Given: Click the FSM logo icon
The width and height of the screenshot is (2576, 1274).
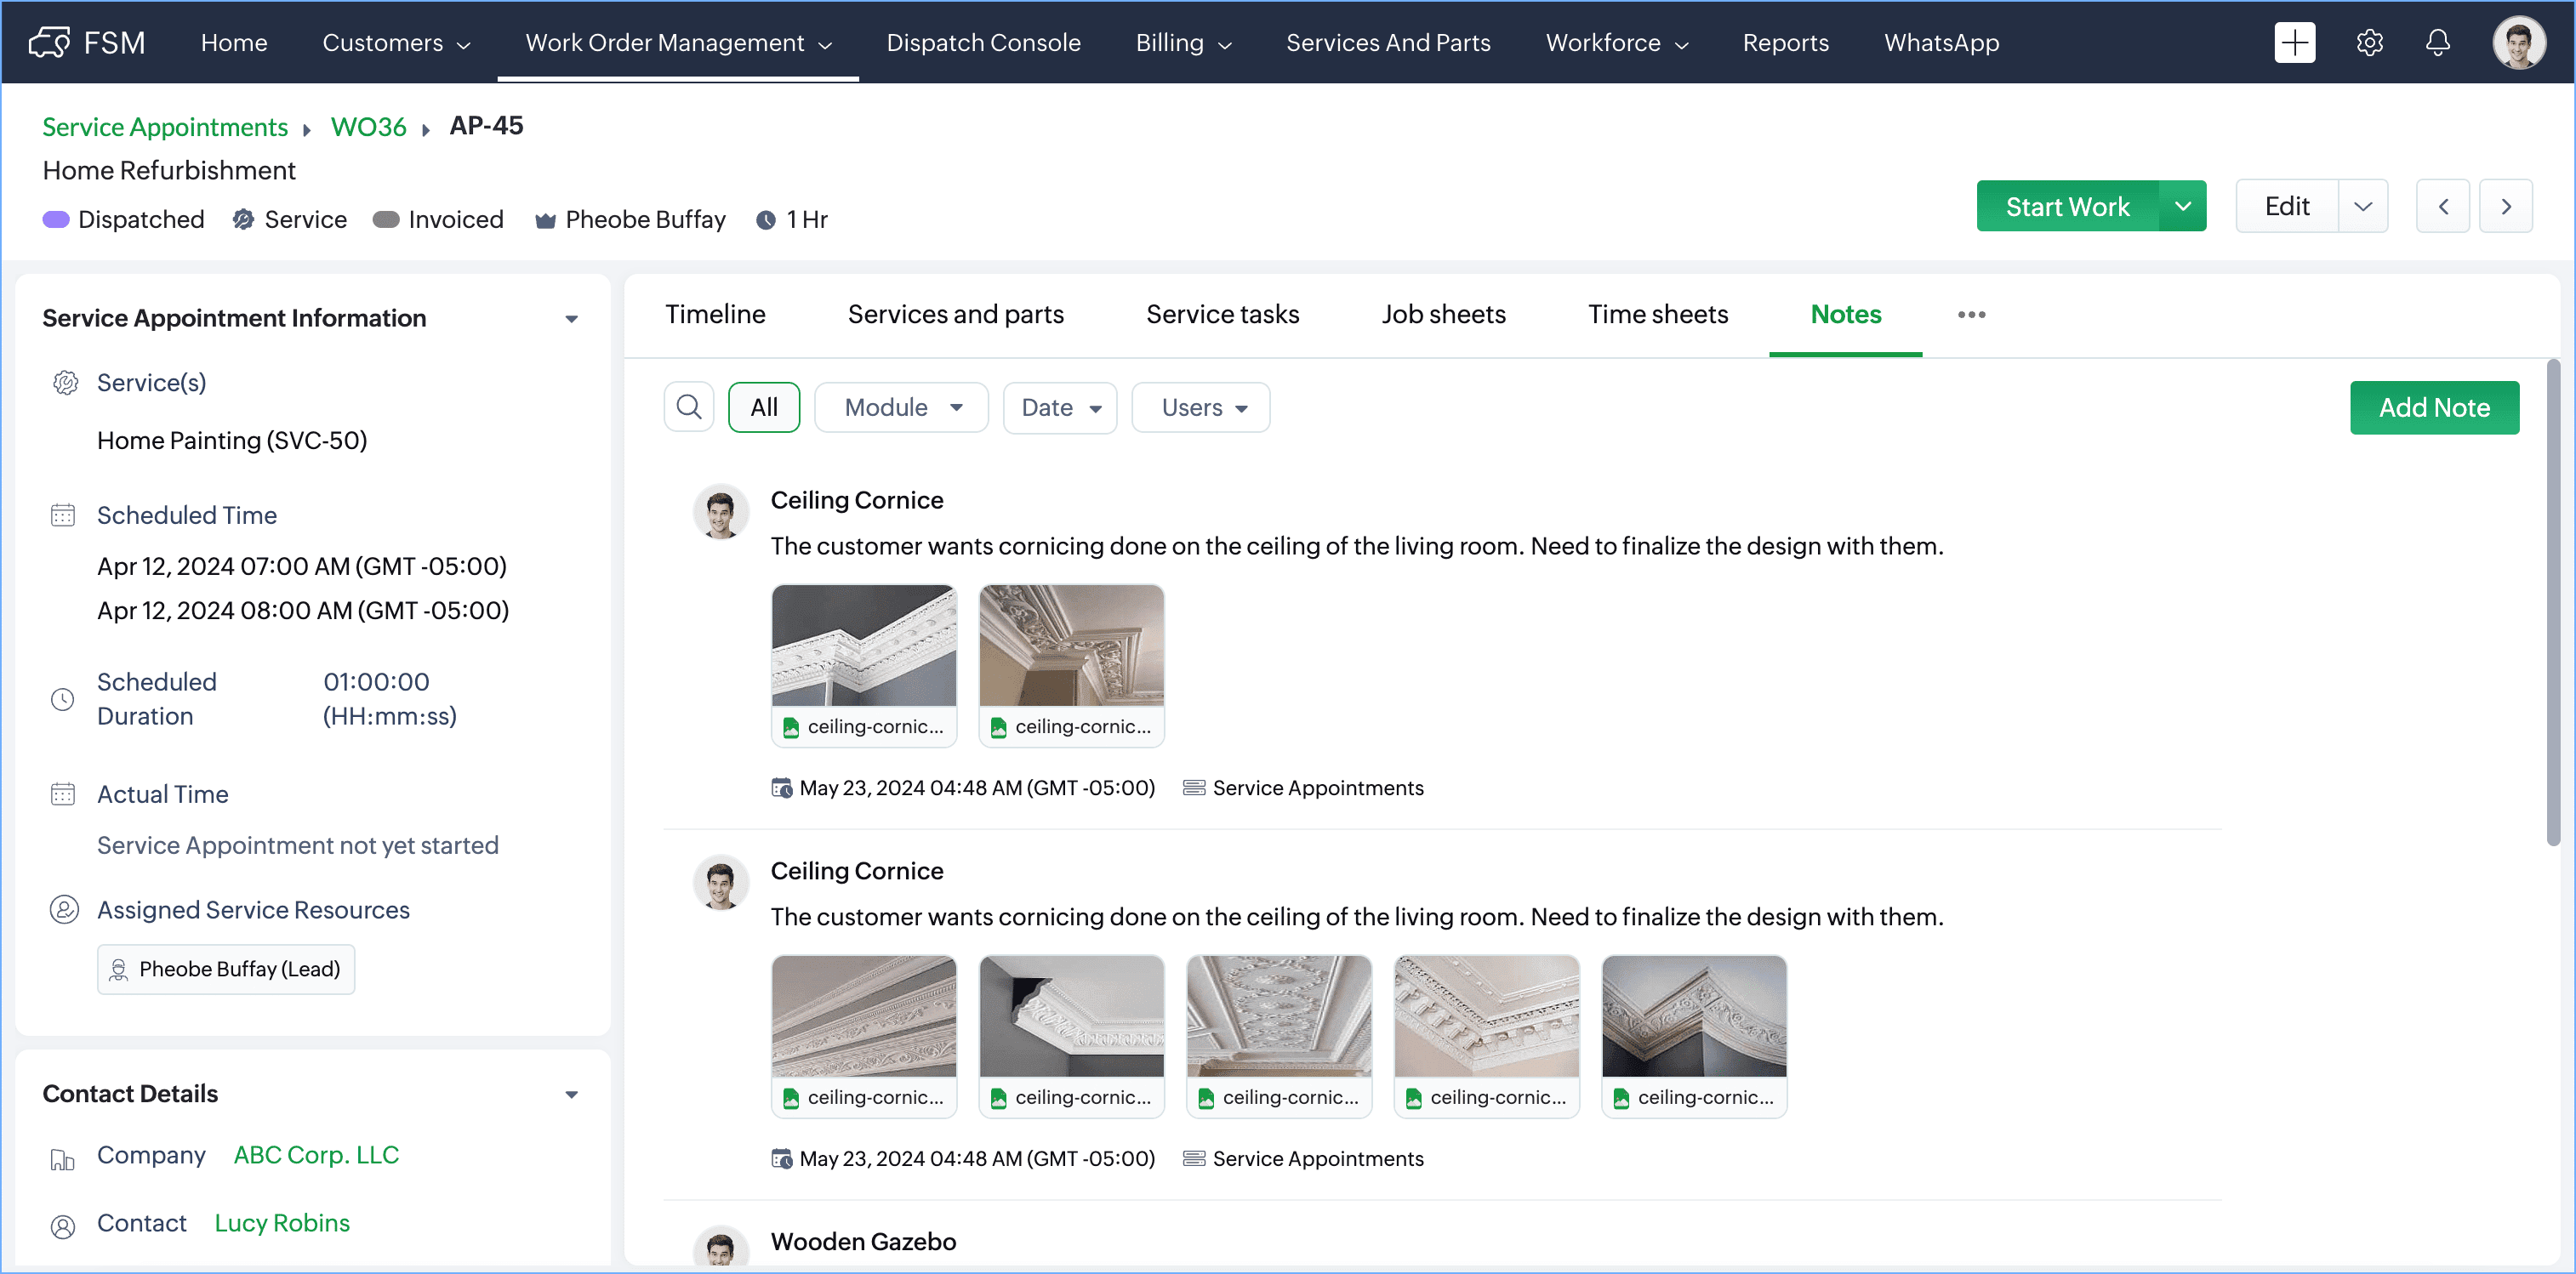Looking at the screenshot, I should 49,42.
